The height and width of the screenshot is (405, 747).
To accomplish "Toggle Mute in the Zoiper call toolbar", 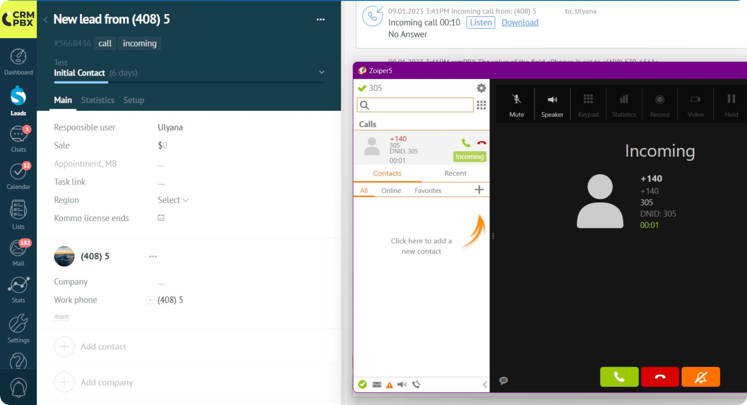I will (516, 105).
